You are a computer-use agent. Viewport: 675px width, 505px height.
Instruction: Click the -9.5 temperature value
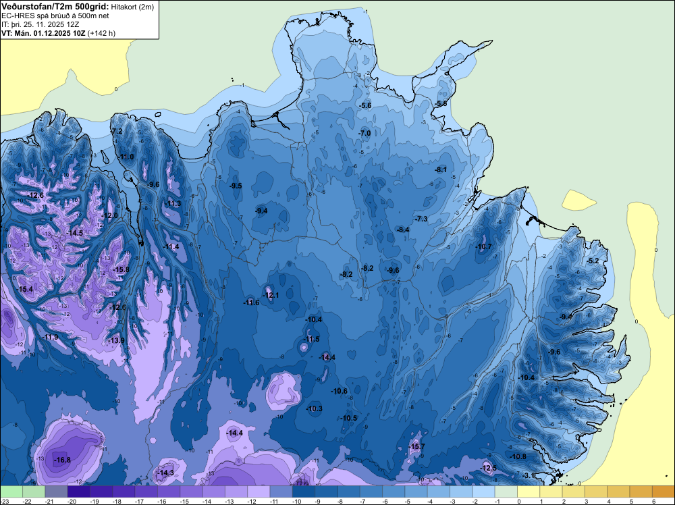click(236, 186)
